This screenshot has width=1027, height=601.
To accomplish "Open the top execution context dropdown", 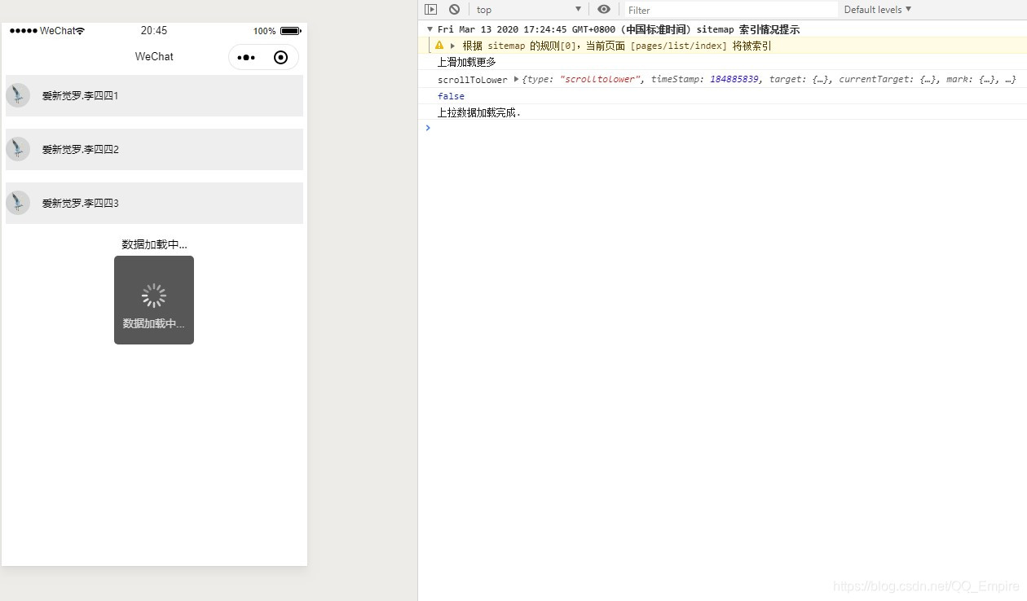I will (x=529, y=9).
